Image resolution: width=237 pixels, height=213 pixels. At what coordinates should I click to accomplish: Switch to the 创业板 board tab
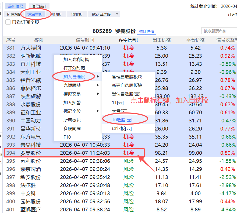pyautogui.click(x=77, y=14)
